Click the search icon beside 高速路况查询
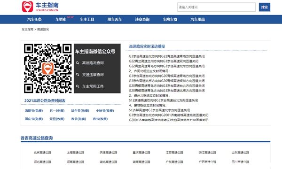 pos(78,63)
